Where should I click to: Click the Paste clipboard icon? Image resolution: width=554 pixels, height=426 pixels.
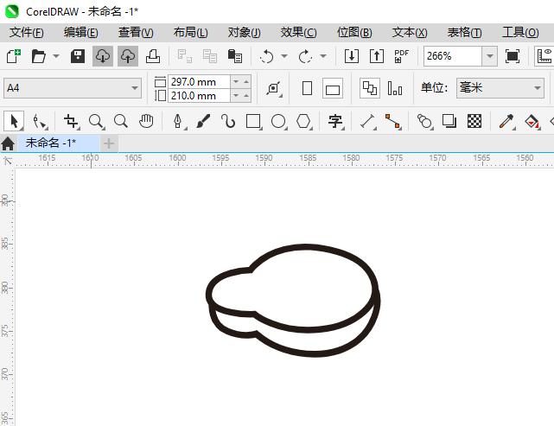[x=234, y=56]
